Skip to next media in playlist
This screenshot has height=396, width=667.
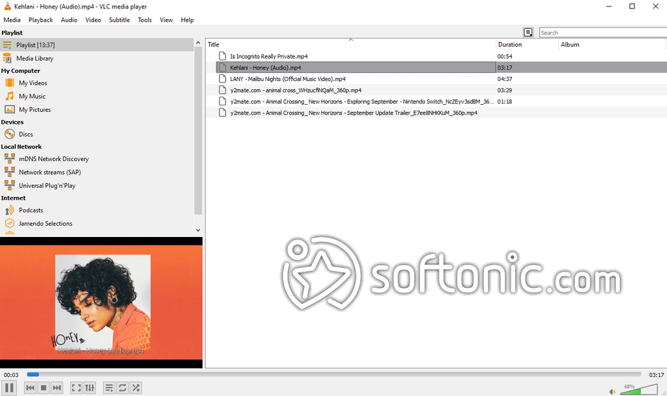[57, 388]
